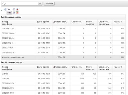Select phone number 380933115257
This screenshot has width=128, height=95.
point(8,48)
